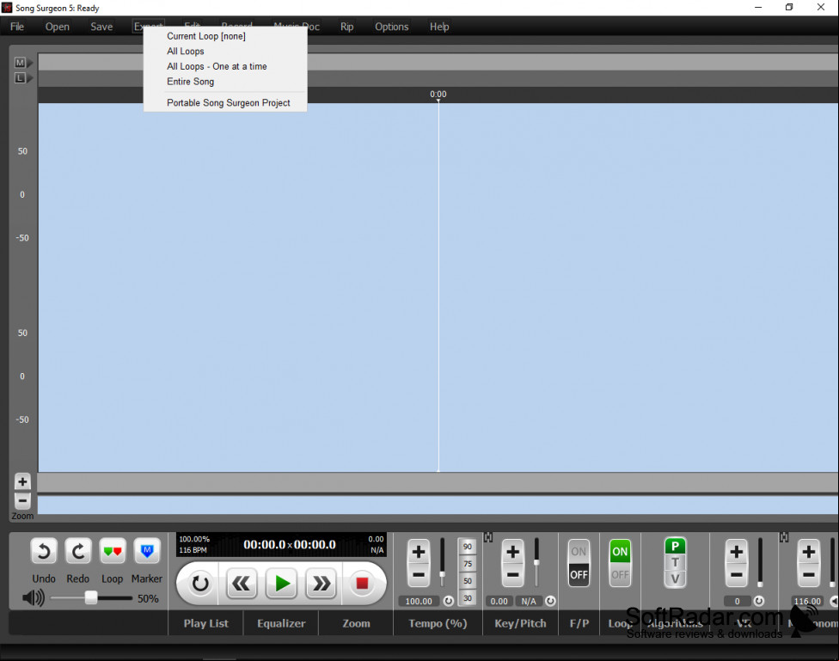This screenshot has width=839, height=661.
Task: Set tempo preset to 75
Action: (467, 564)
